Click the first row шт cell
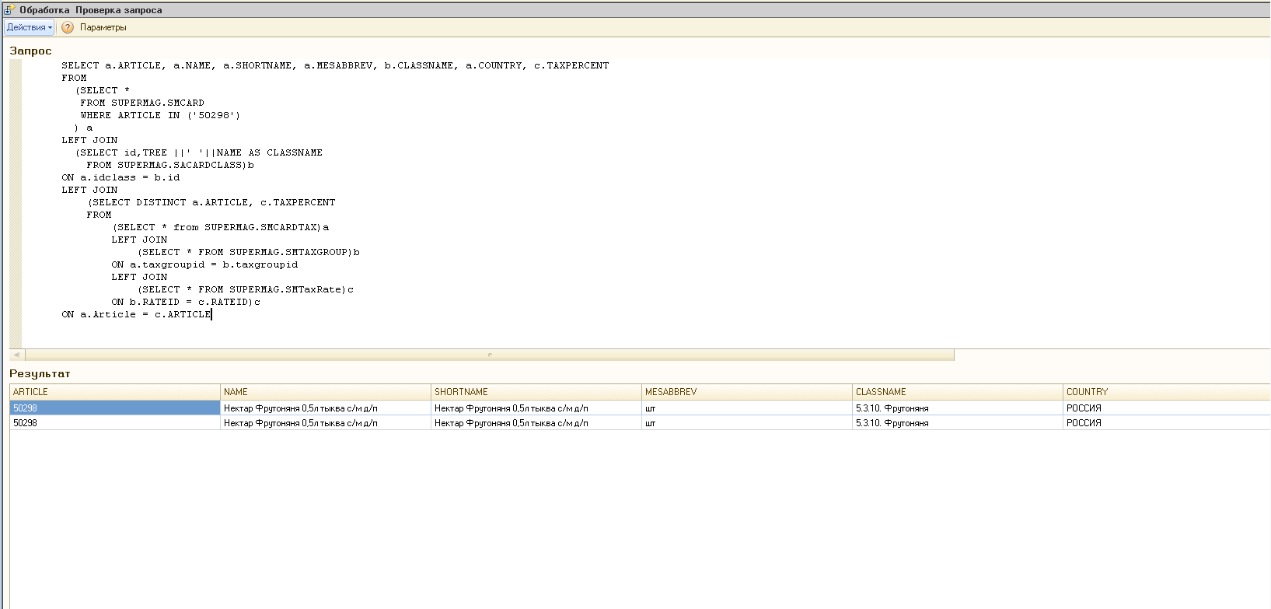The width and height of the screenshot is (1271, 609). click(747, 408)
